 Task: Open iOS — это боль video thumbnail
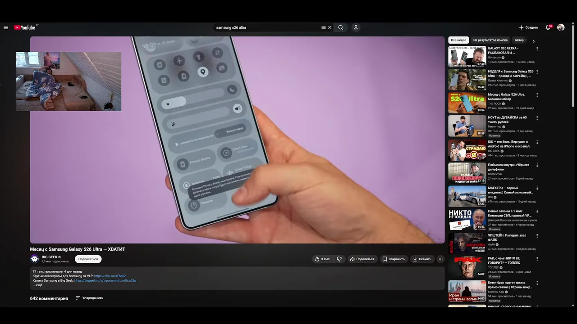(467, 150)
